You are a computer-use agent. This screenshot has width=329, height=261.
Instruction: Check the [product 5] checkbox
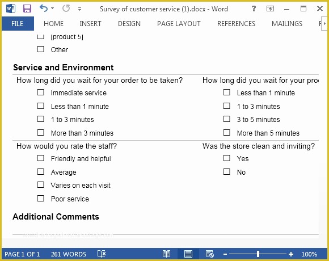pyautogui.click(x=40, y=36)
